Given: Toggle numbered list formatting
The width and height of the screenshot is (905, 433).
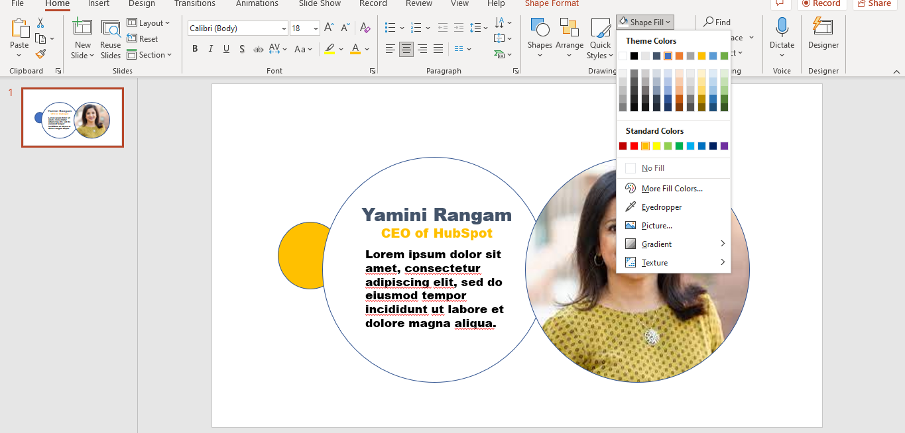Looking at the screenshot, I should (417, 28).
